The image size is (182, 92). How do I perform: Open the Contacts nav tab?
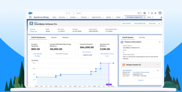73,17
